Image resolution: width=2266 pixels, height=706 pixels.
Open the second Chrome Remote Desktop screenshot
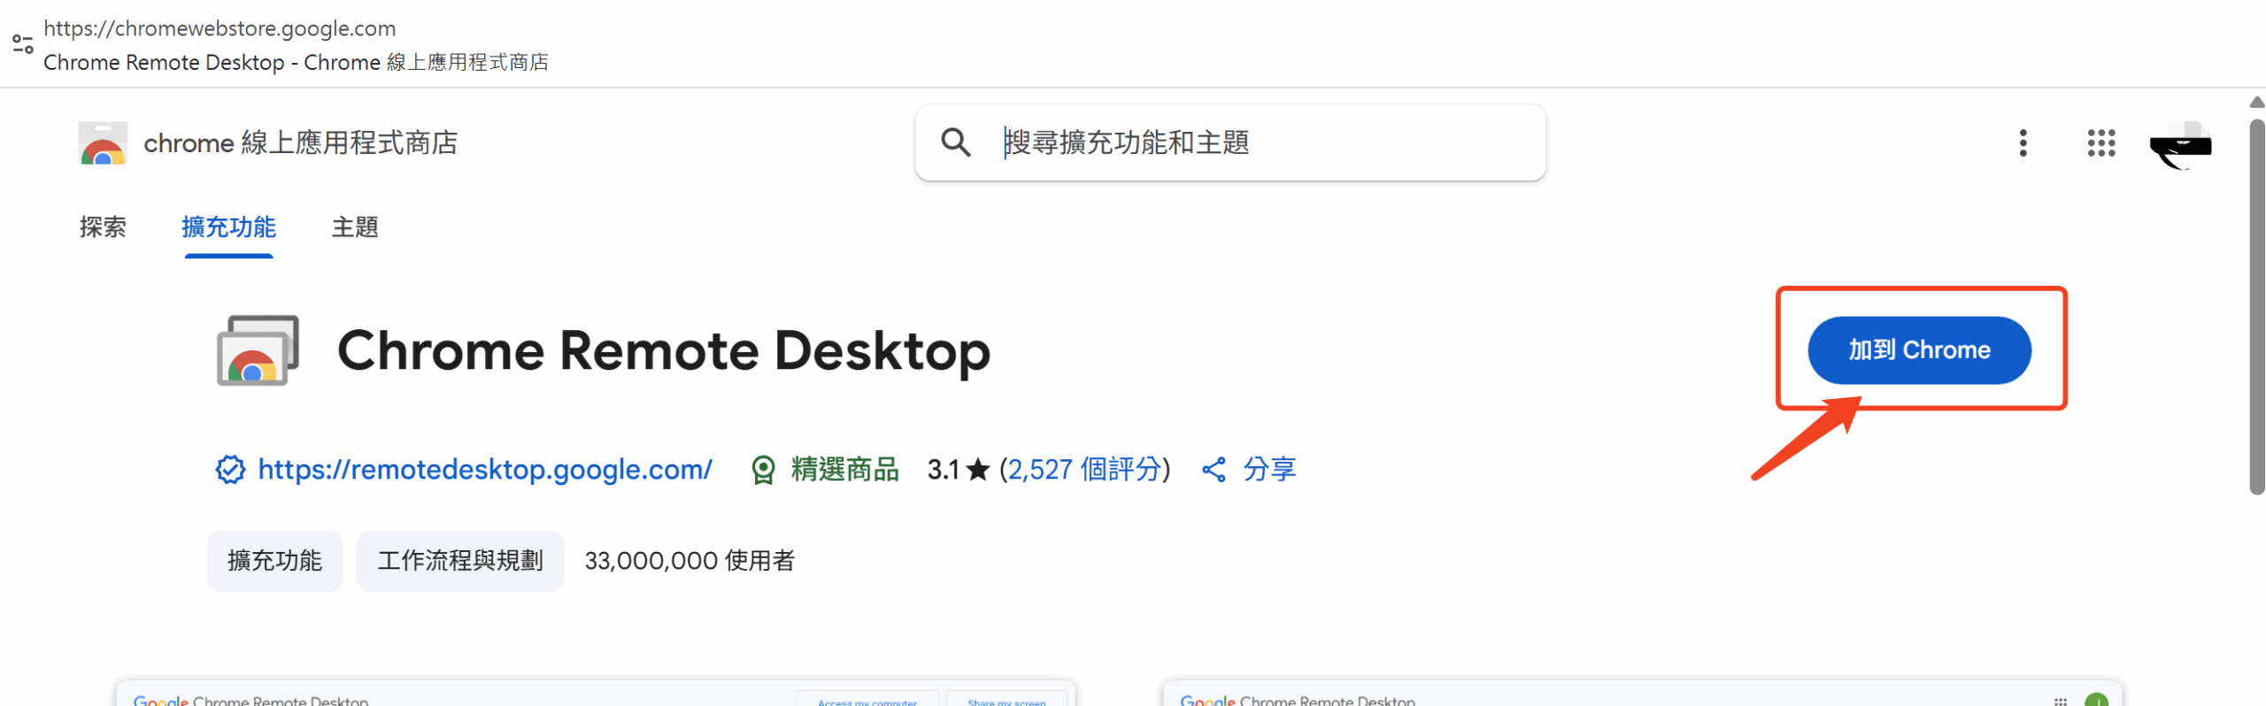1643,692
